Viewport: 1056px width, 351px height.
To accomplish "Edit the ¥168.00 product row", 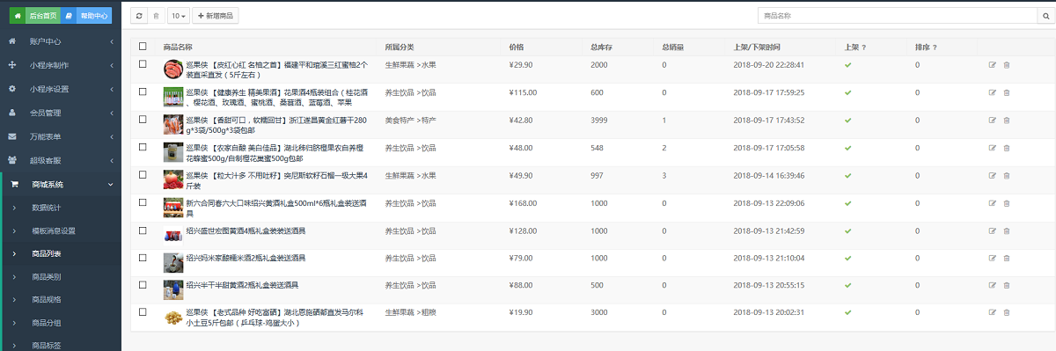I will [993, 203].
